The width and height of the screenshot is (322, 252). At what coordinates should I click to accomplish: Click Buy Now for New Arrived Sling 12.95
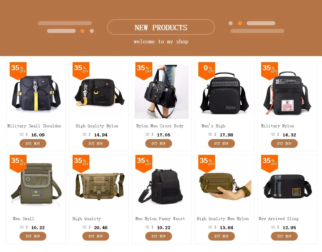(284, 236)
